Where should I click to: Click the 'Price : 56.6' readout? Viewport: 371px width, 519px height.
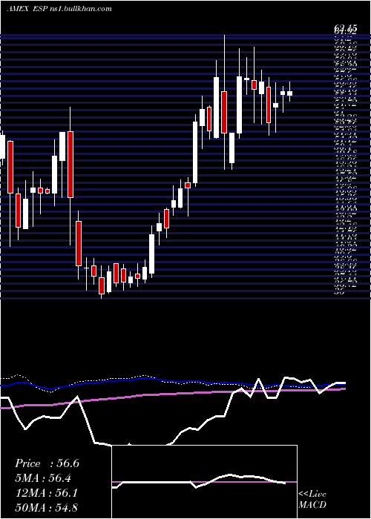pos(47,463)
